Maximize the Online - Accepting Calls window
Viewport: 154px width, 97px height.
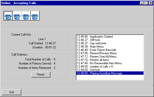146,3
